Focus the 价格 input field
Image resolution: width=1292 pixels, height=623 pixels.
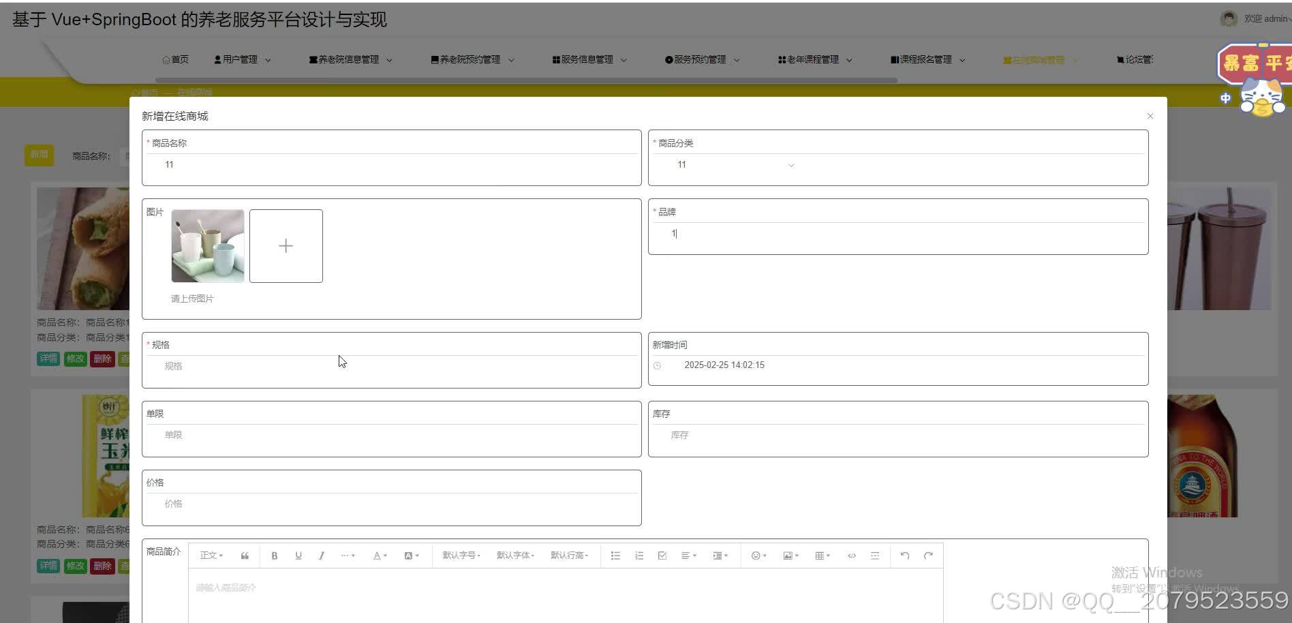391,504
